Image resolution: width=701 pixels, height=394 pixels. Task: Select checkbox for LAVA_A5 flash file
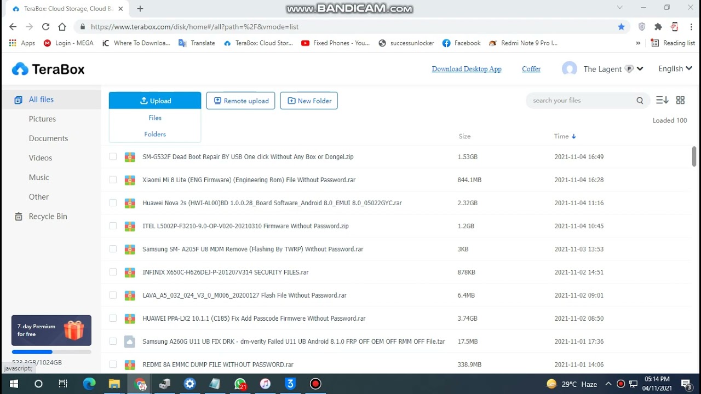tap(113, 295)
